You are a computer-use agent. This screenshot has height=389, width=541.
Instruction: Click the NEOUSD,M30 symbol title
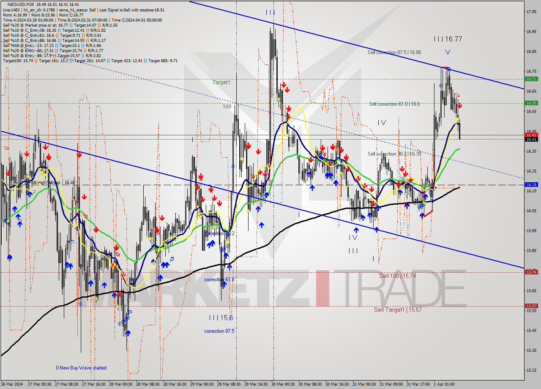coord(22,5)
